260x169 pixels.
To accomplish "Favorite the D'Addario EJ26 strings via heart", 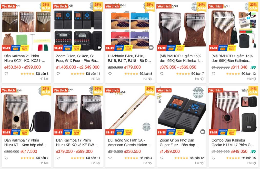I will tap(110, 74).
